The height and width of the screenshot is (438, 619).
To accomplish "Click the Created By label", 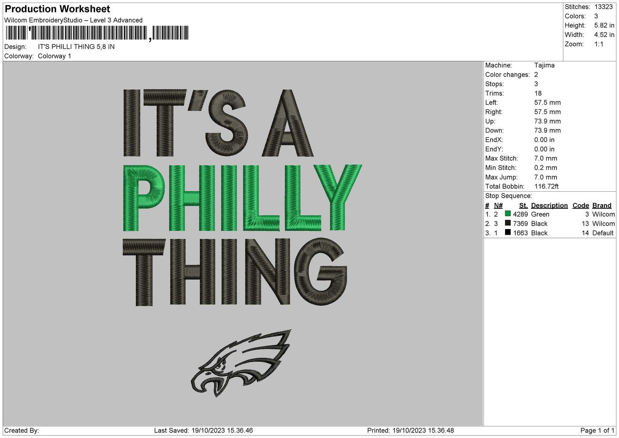I will click(21, 430).
